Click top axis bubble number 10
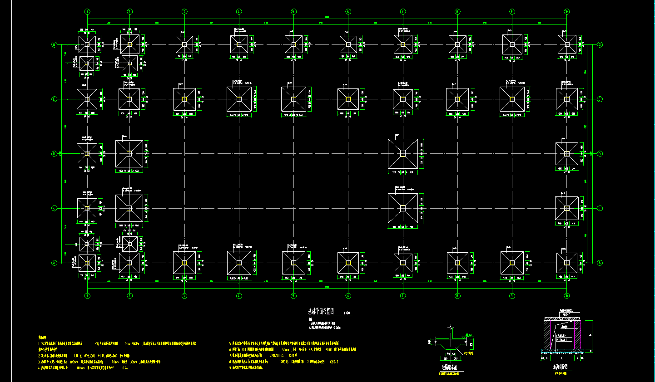The image size is (655, 382). (567, 12)
